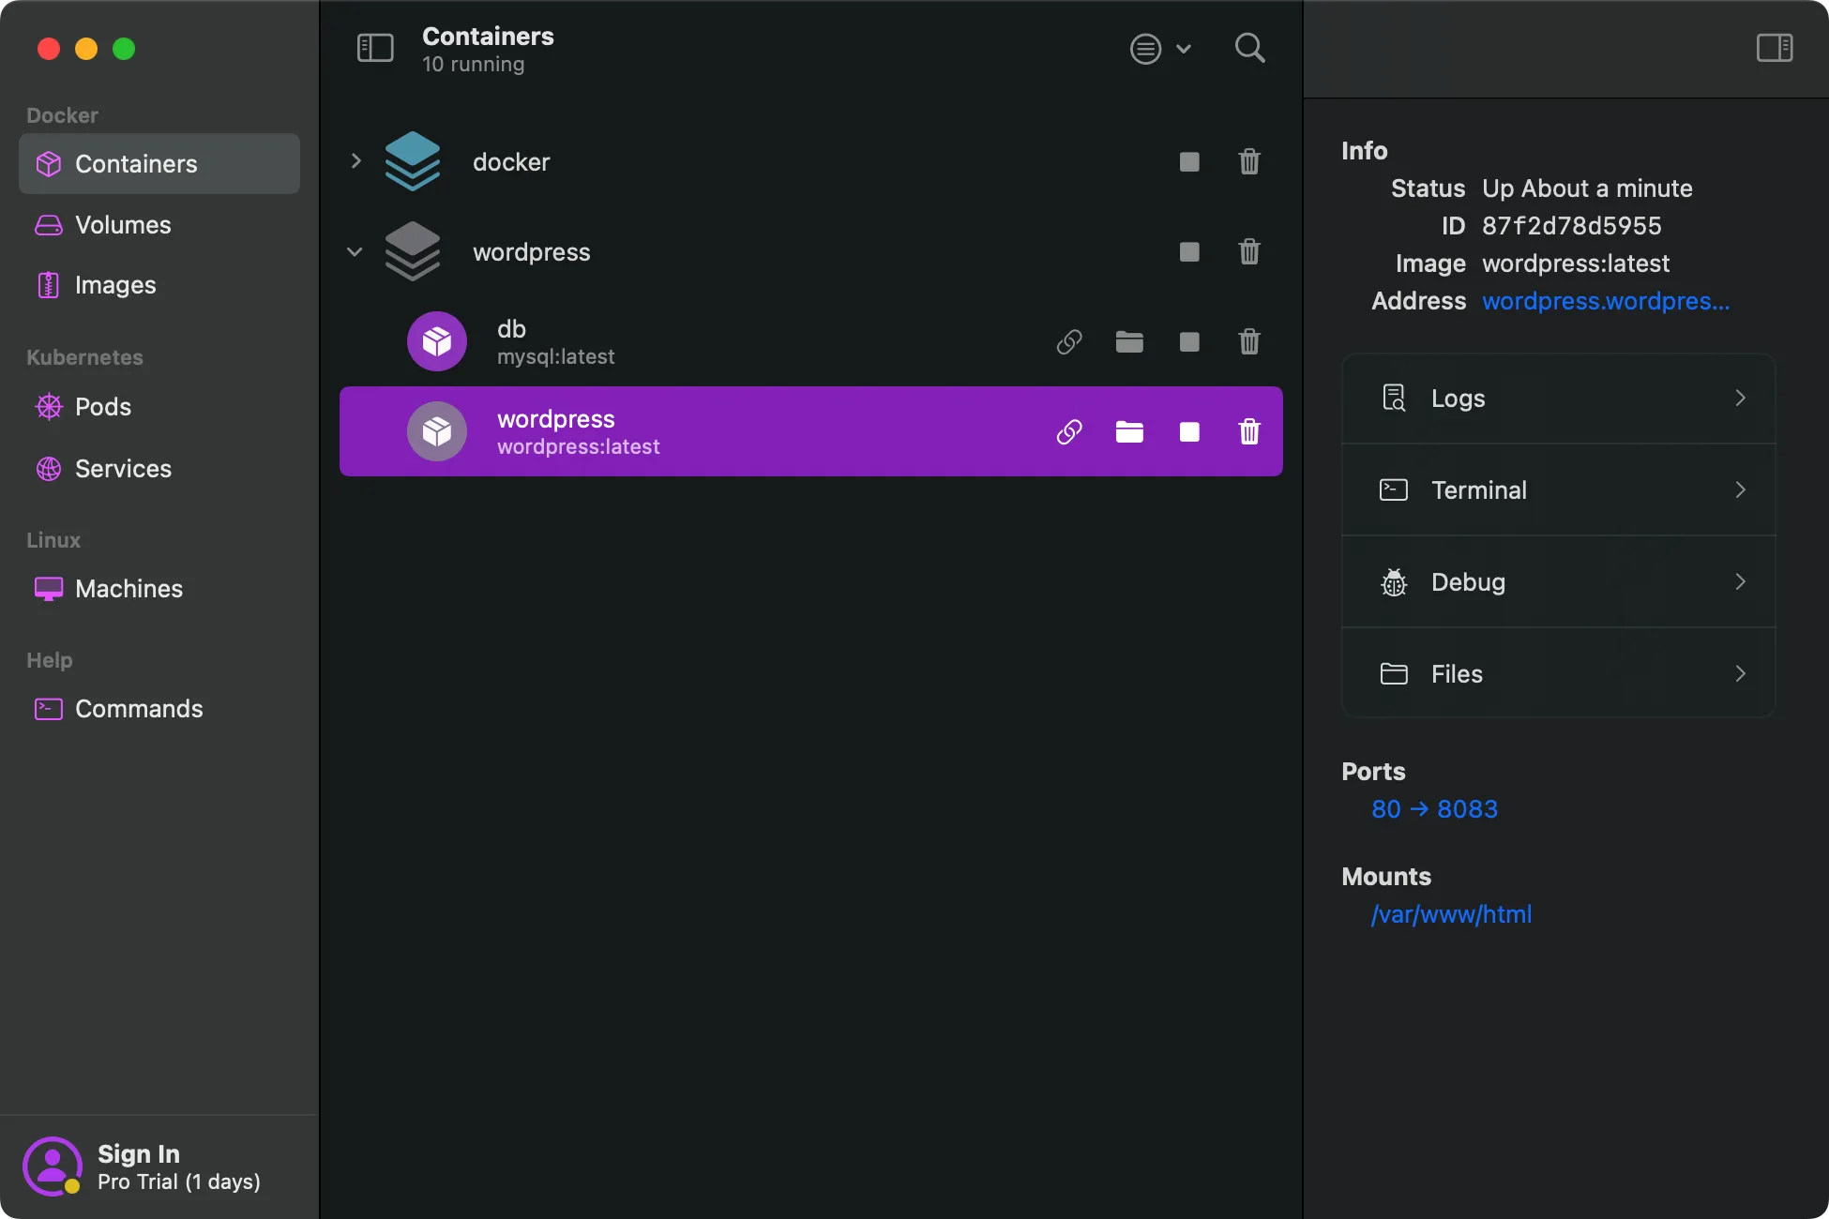The image size is (1829, 1219).
Task: Collapse the wordpress compose group
Action: [355, 252]
